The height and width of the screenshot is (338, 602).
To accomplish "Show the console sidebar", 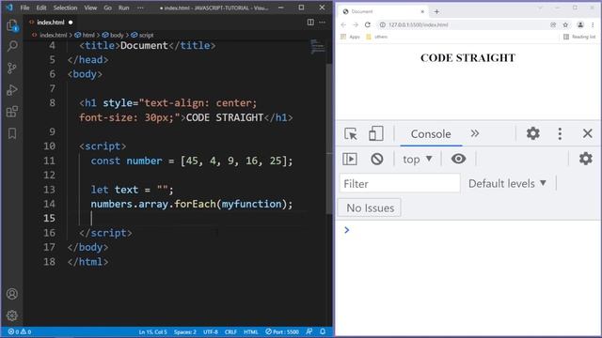I will 349,159.
